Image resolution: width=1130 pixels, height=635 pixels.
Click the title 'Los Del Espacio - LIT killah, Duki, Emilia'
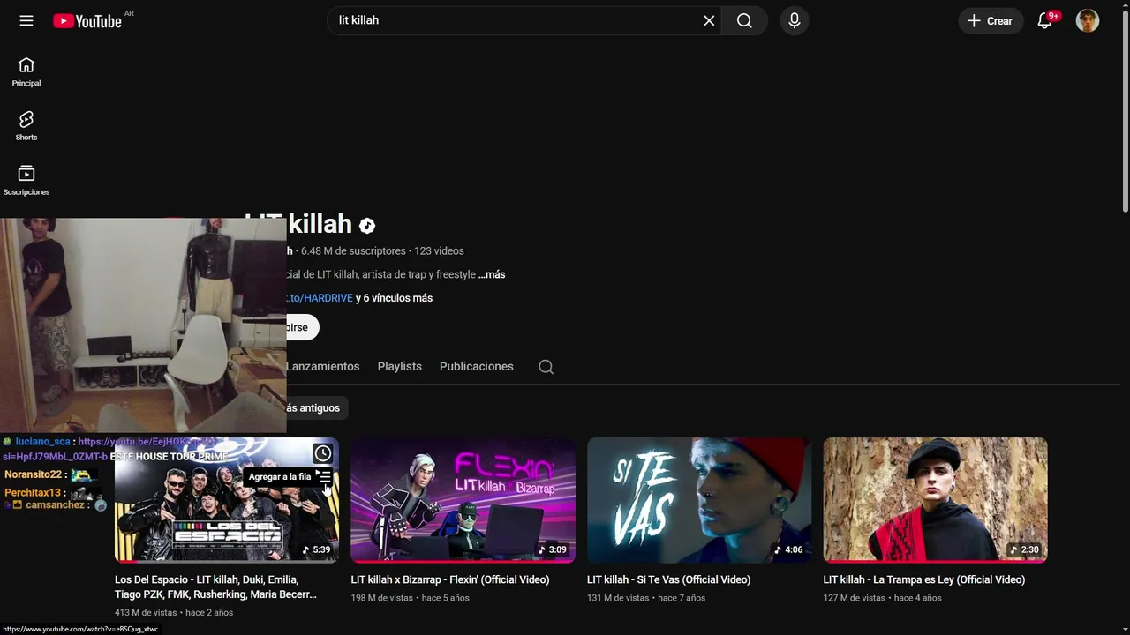[215, 586]
